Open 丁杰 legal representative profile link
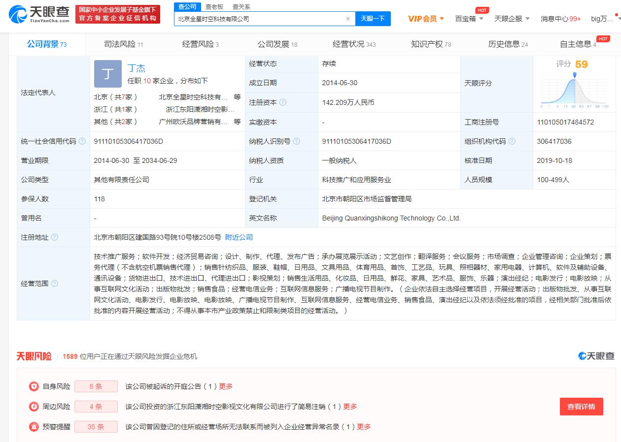Screen dimensions: 621x442 [137, 68]
